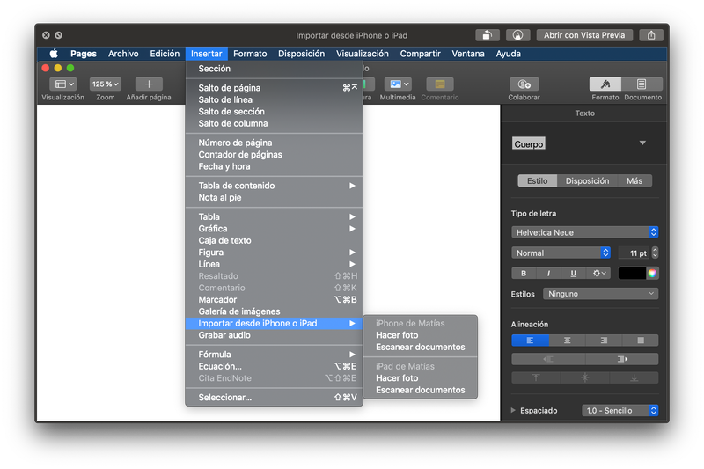This screenshot has width=704, height=469.
Task: Open the Ayuda menu
Action: pos(509,54)
